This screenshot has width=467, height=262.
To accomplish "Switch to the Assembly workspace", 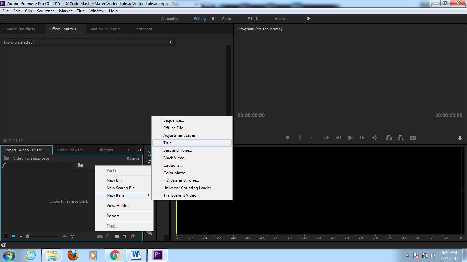I will [x=170, y=19].
